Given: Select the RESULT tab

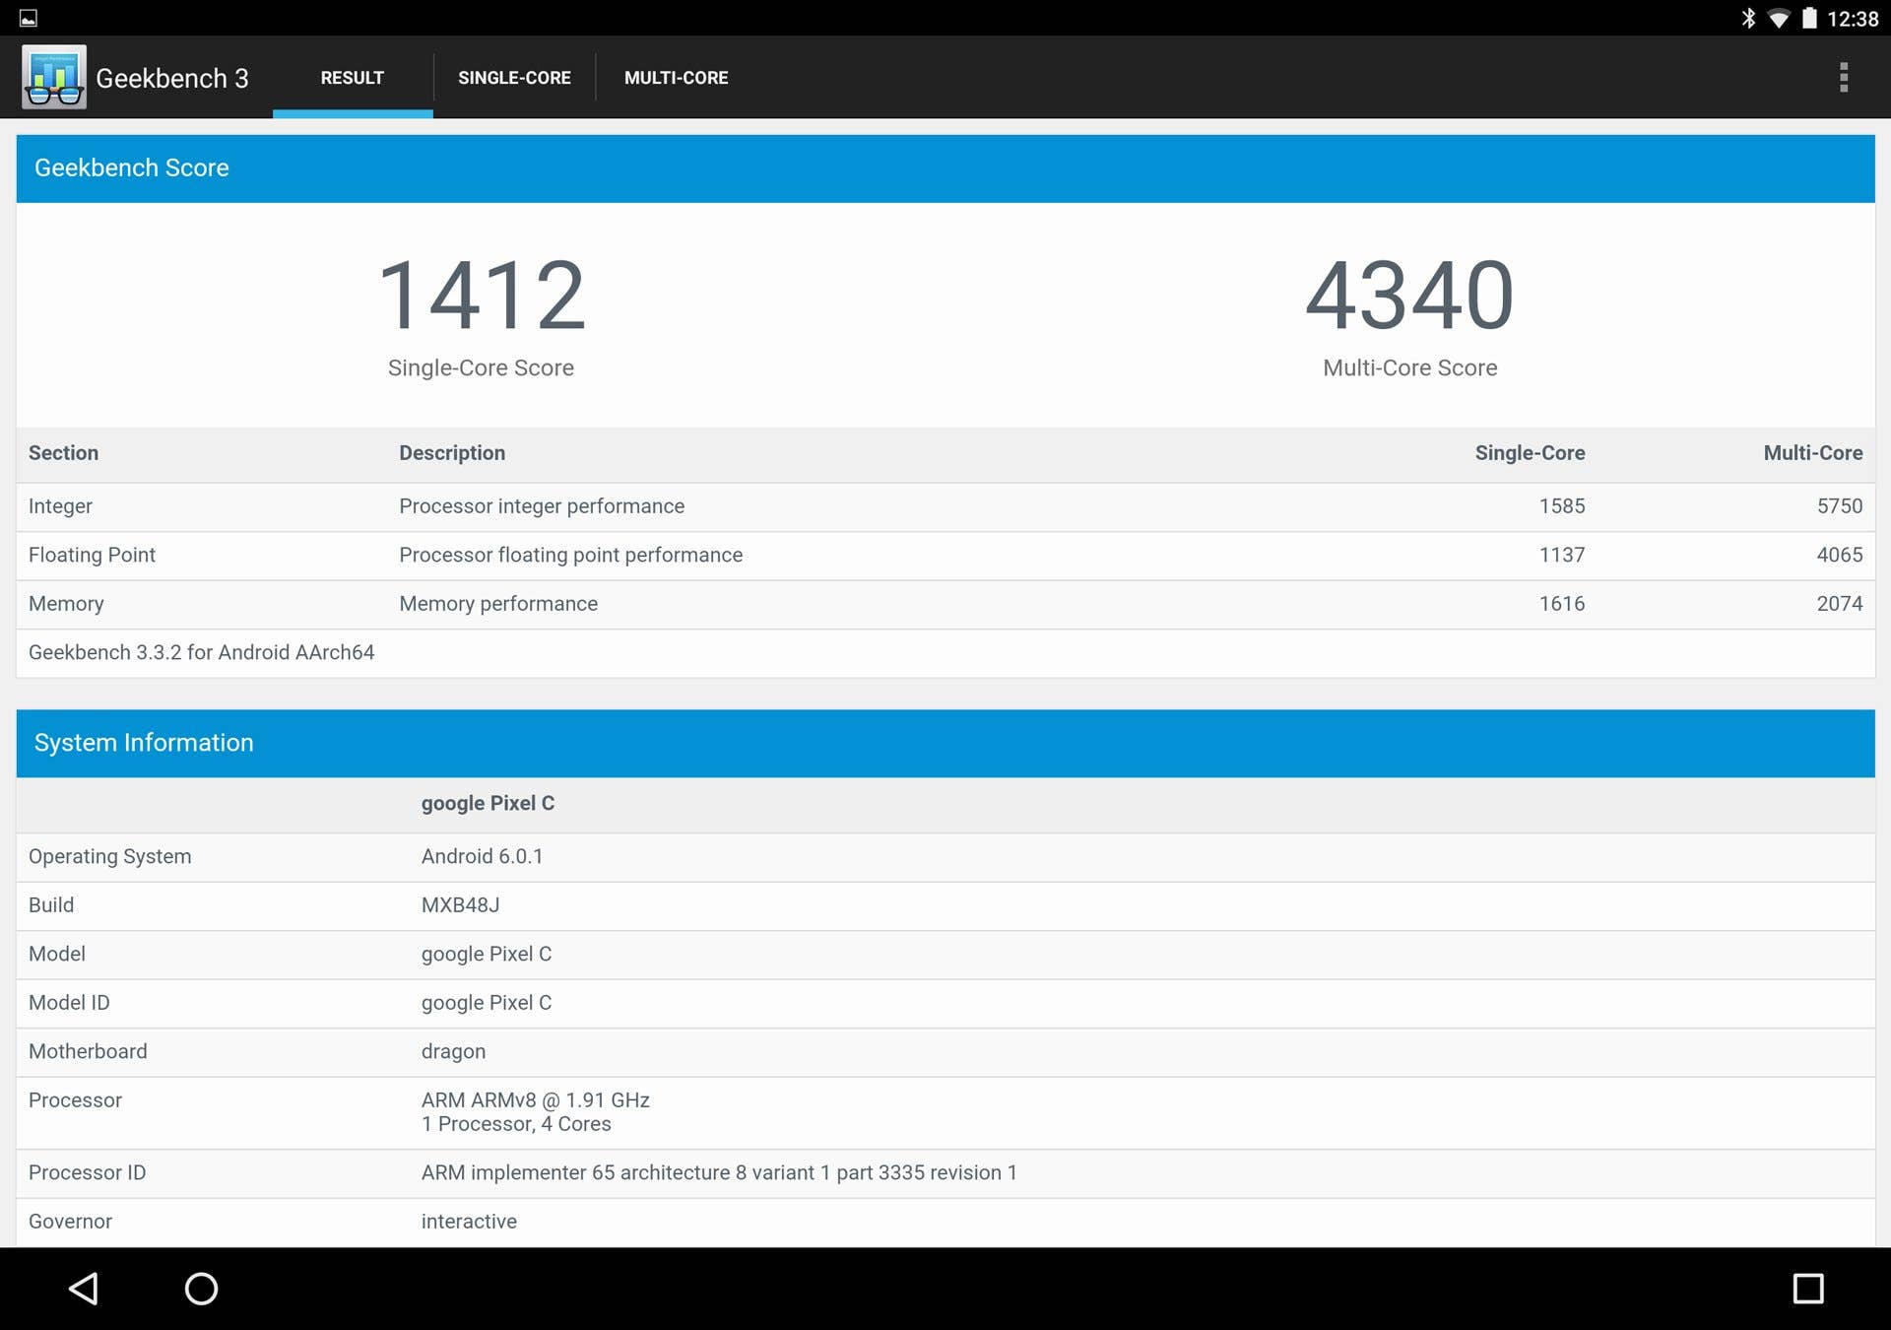Looking at the screenshot, I should pos(352,77).
